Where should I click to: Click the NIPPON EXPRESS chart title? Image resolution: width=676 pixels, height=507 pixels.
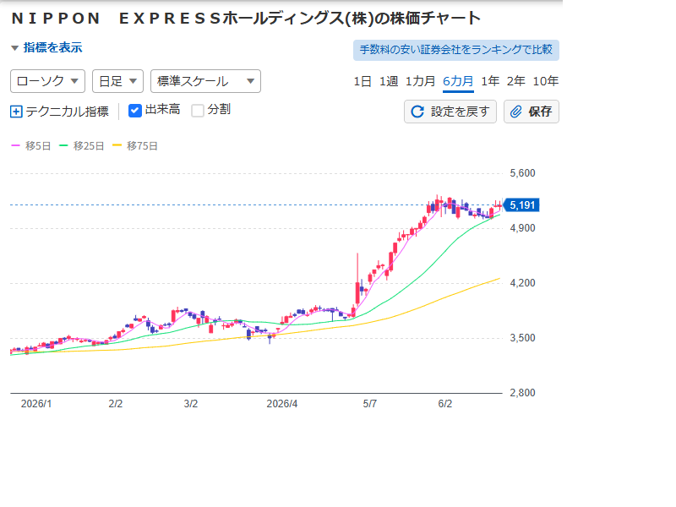246,19
